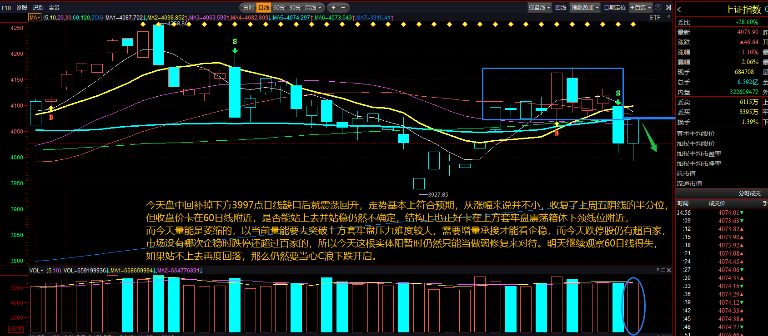The height and width of the screenshot is (336, 768).
Task: Click the 上证指数 index title
Action: click(743, 10)
